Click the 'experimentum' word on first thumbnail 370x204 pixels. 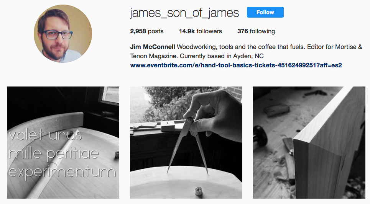pyautogui.click(x=62, y=171)
